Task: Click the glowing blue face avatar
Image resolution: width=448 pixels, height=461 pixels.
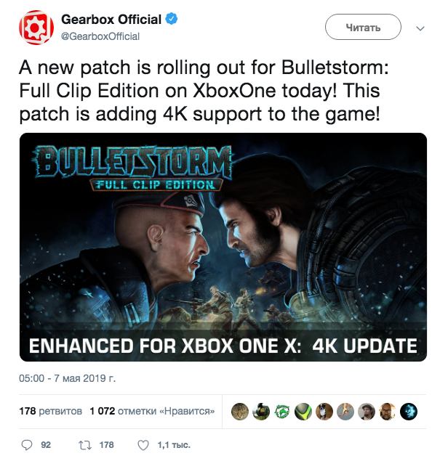Action: [x=409, y=412]
